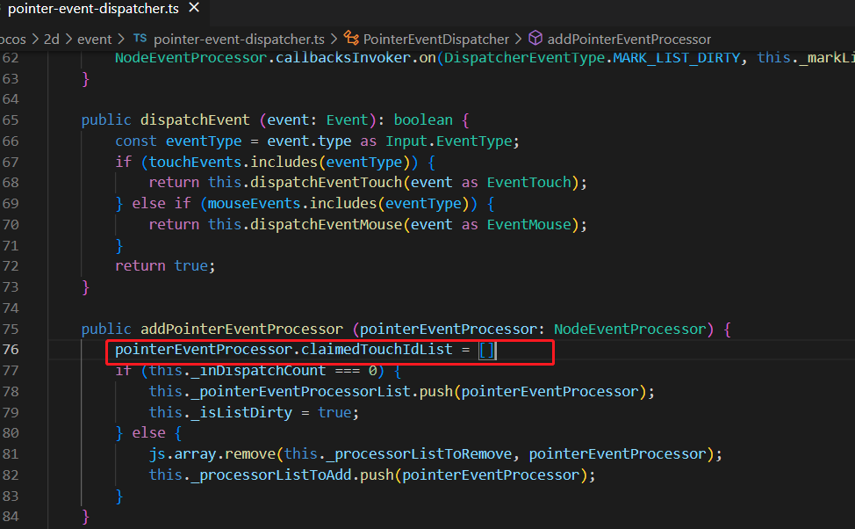The width and height of the screenshot is (855, 529).
Task: Click line number 84 in gutter
Action: coord(11,517)
